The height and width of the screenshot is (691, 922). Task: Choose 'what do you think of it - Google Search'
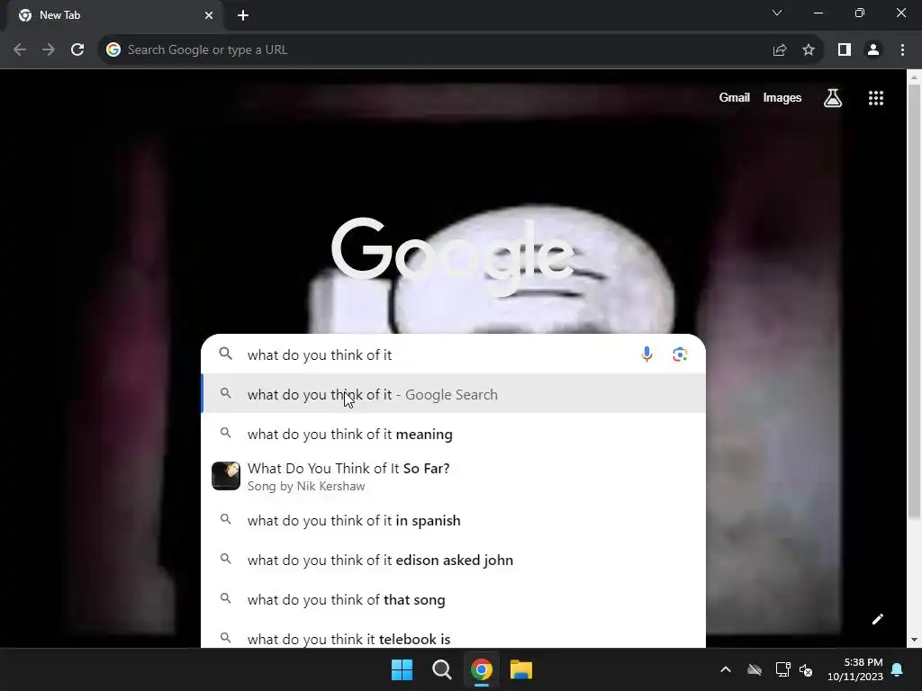[x=454, y=394]
